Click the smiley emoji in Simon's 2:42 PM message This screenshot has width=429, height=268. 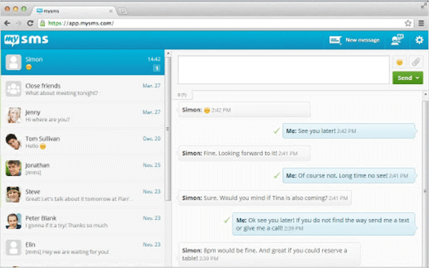coord(207,110)
